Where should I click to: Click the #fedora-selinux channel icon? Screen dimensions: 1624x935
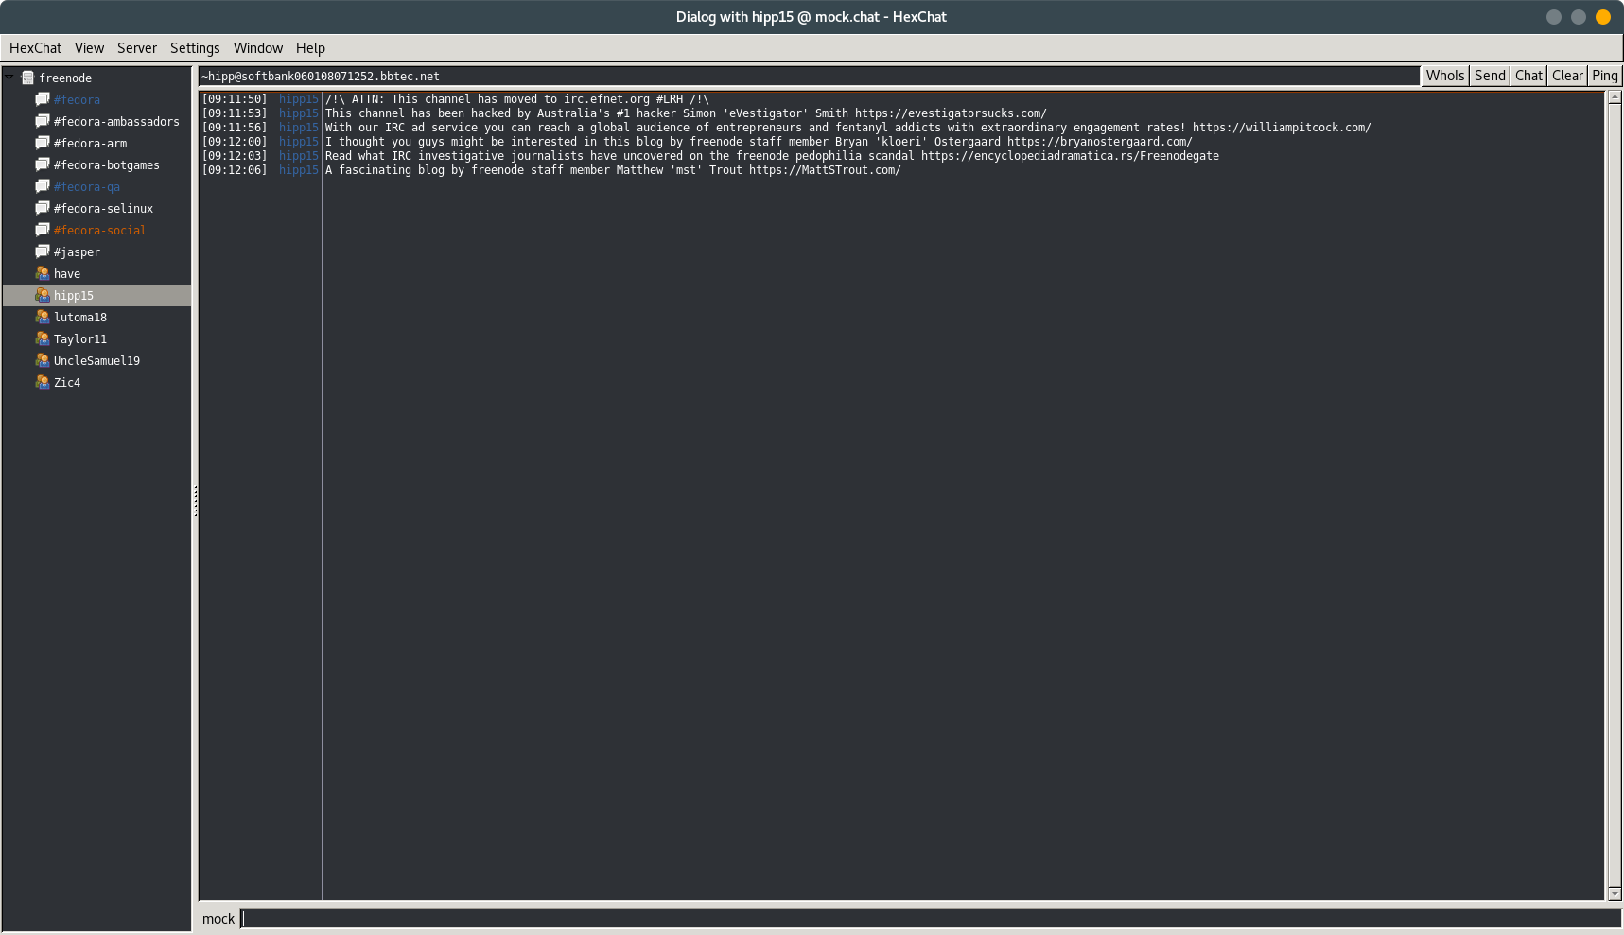[x=43, y=208]
